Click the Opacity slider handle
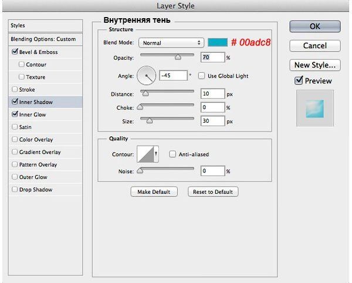The height and width of the screenshot is (283, 352). [177, 58]
